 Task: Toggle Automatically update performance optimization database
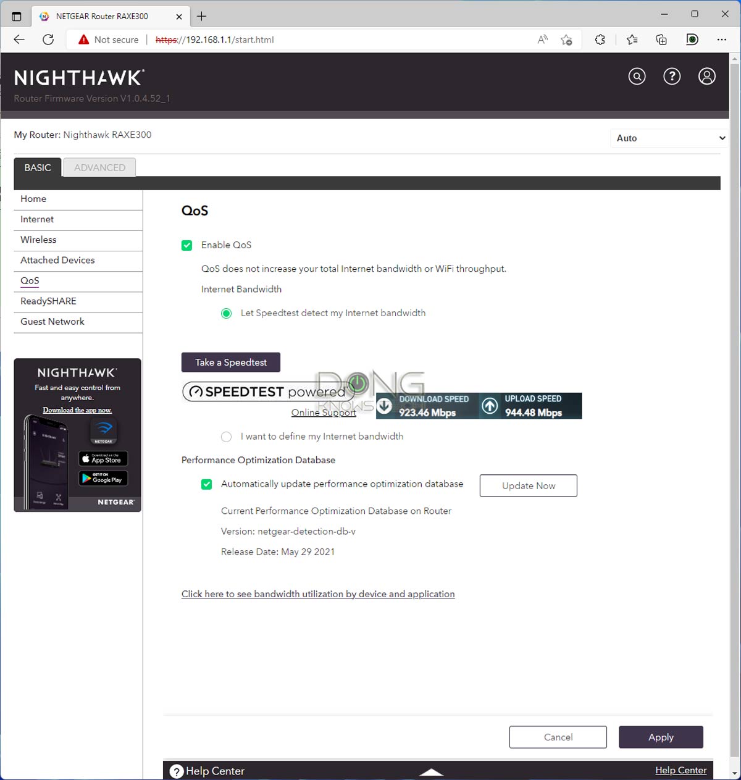click(207, 484)
